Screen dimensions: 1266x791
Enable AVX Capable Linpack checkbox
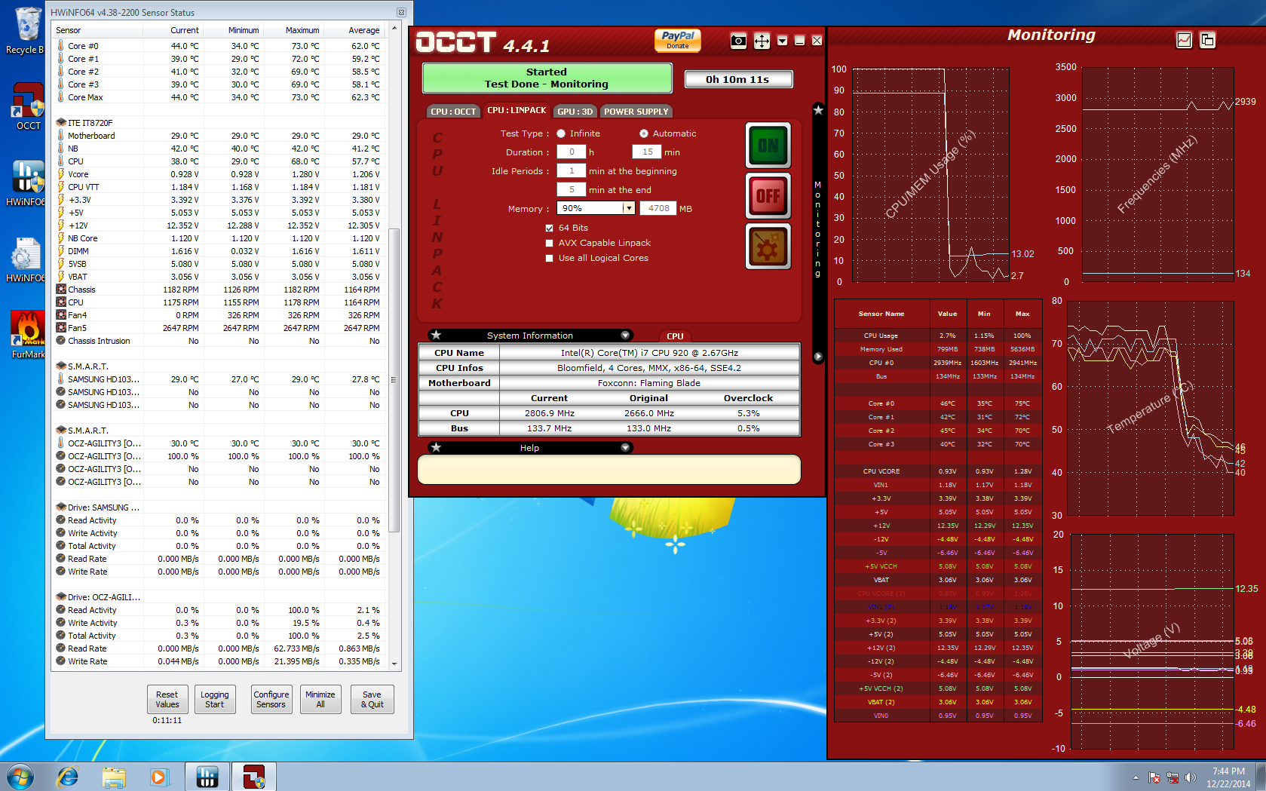[550, 243]
